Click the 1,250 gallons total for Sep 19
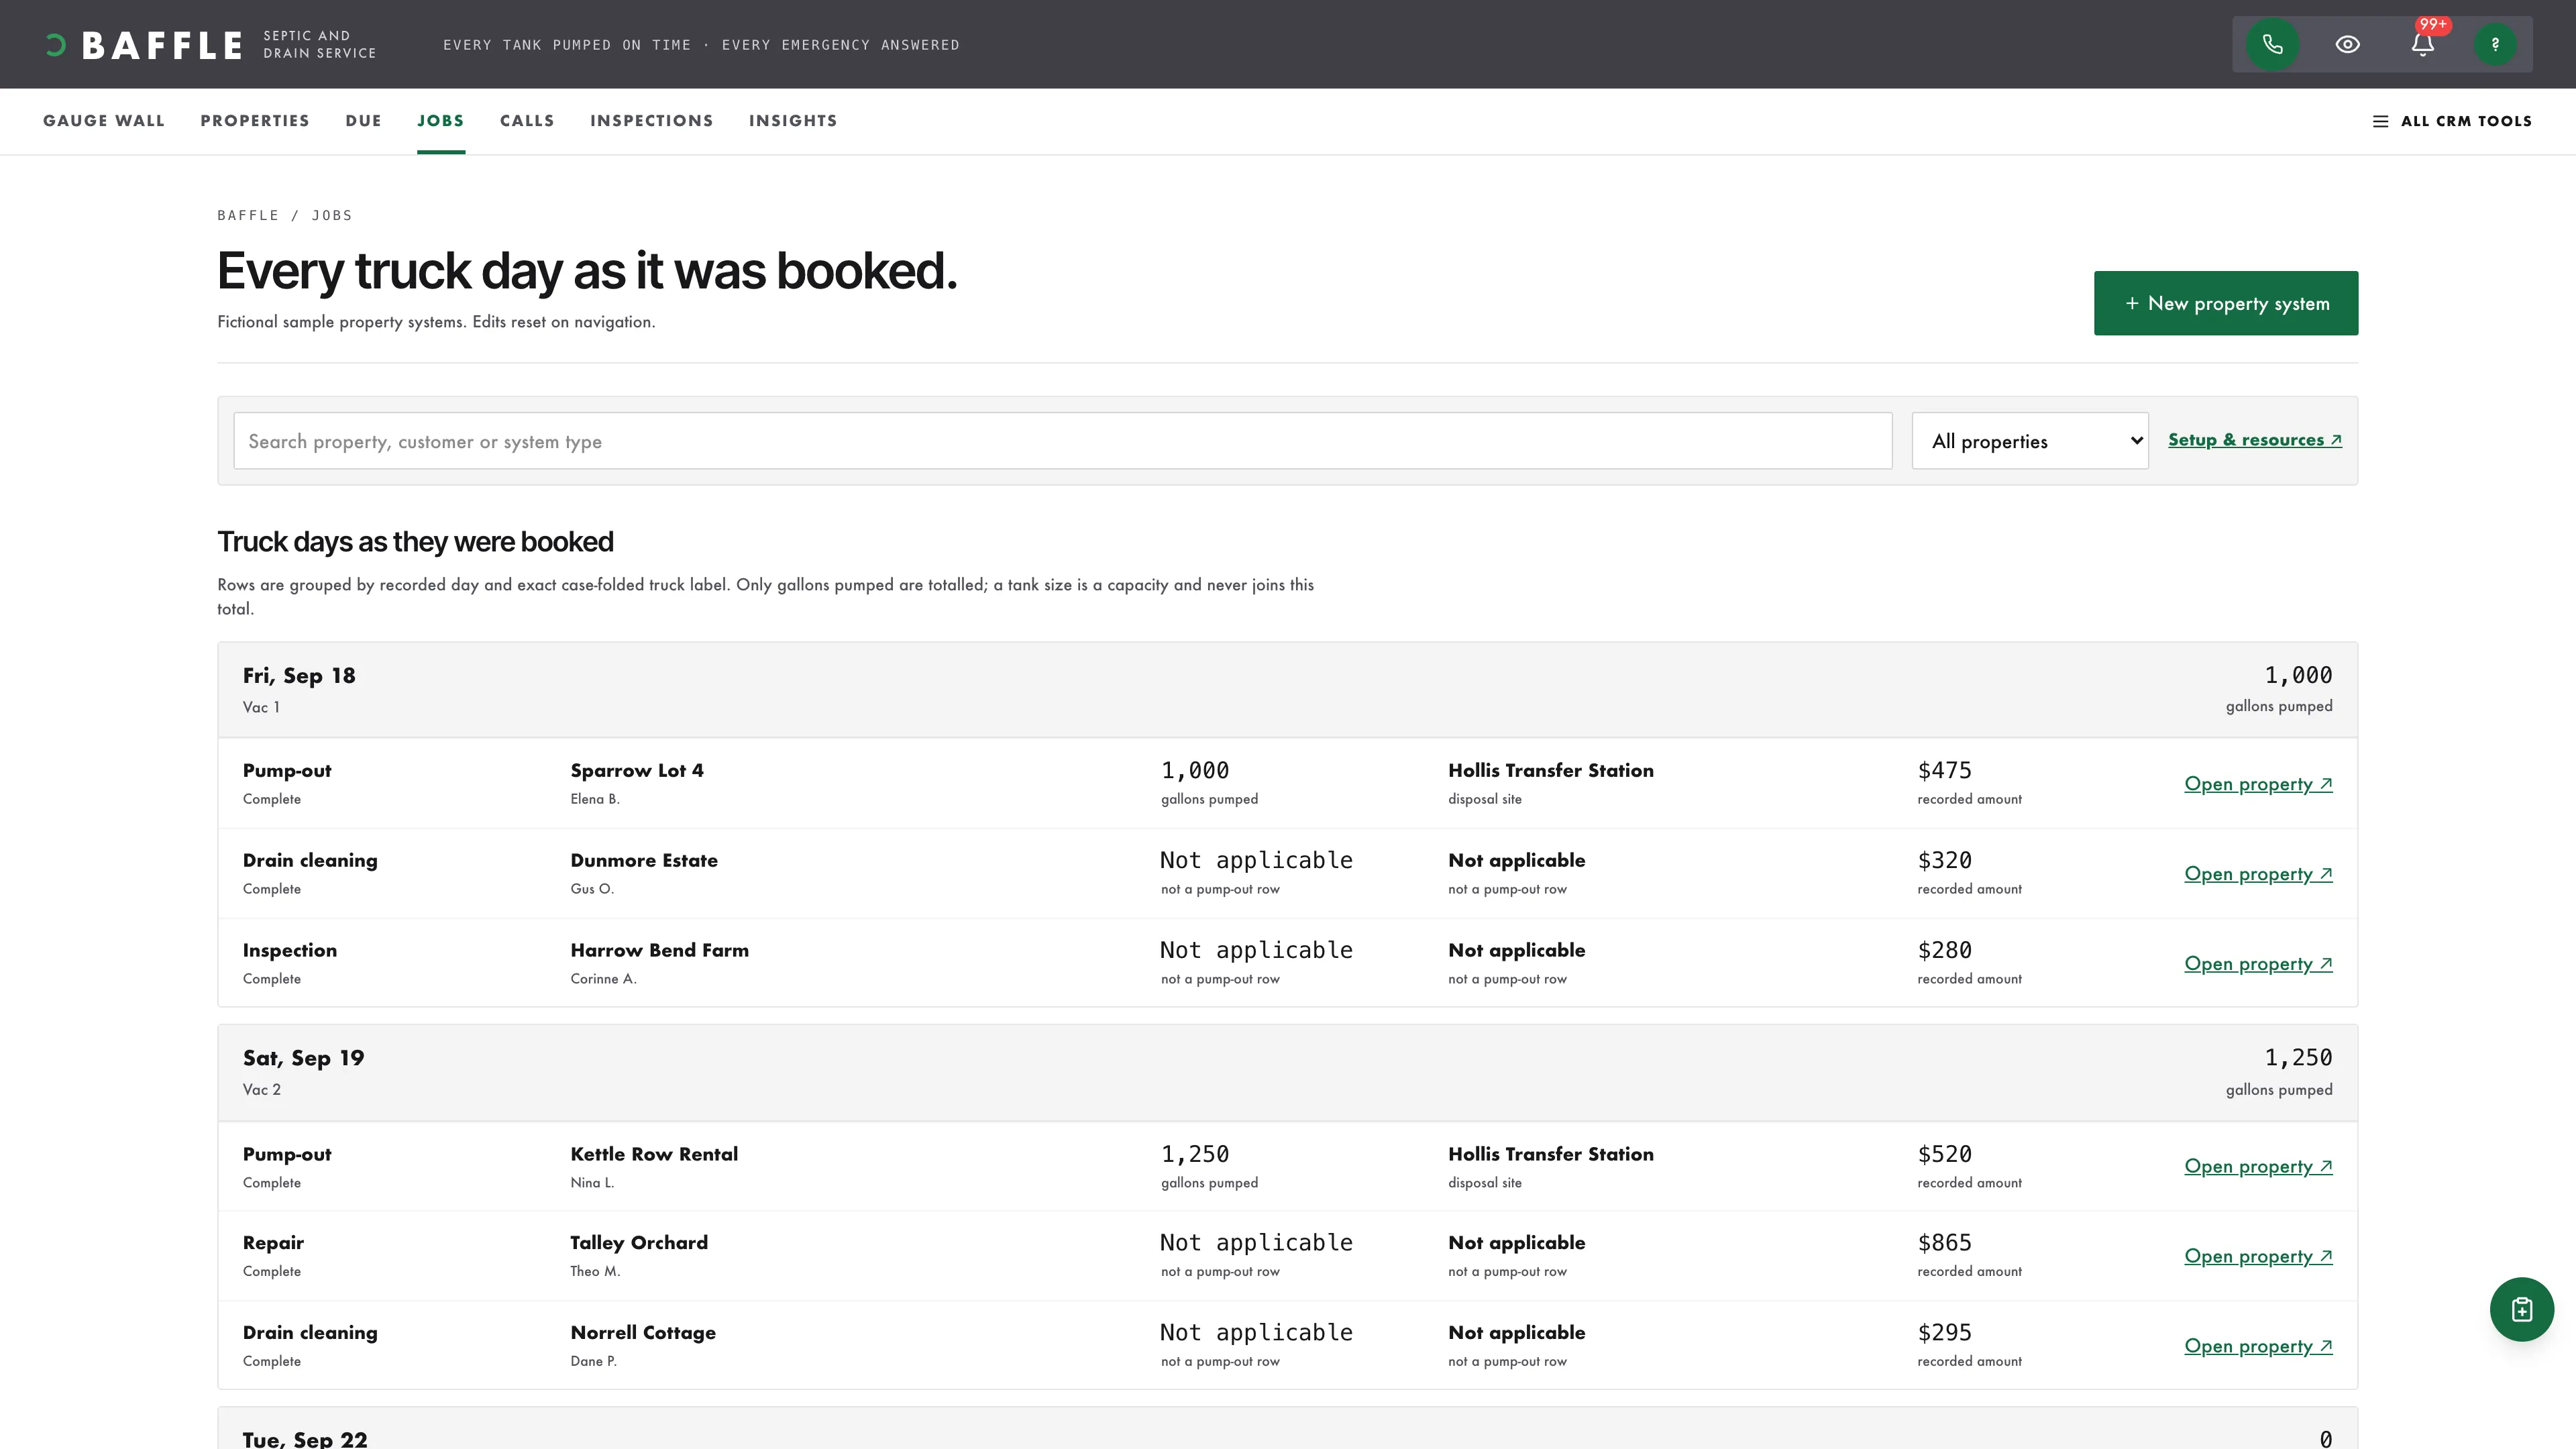This screenshot has width=2576, height=1449. 2298,1058
